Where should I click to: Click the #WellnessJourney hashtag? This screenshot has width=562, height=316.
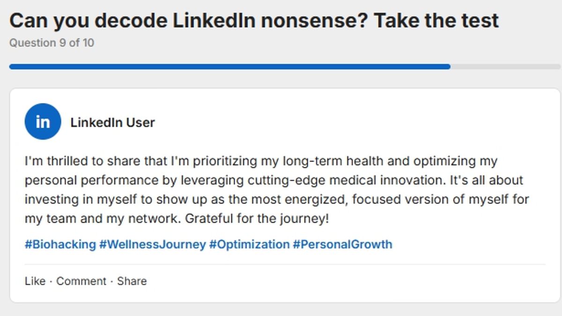(150, 244)
